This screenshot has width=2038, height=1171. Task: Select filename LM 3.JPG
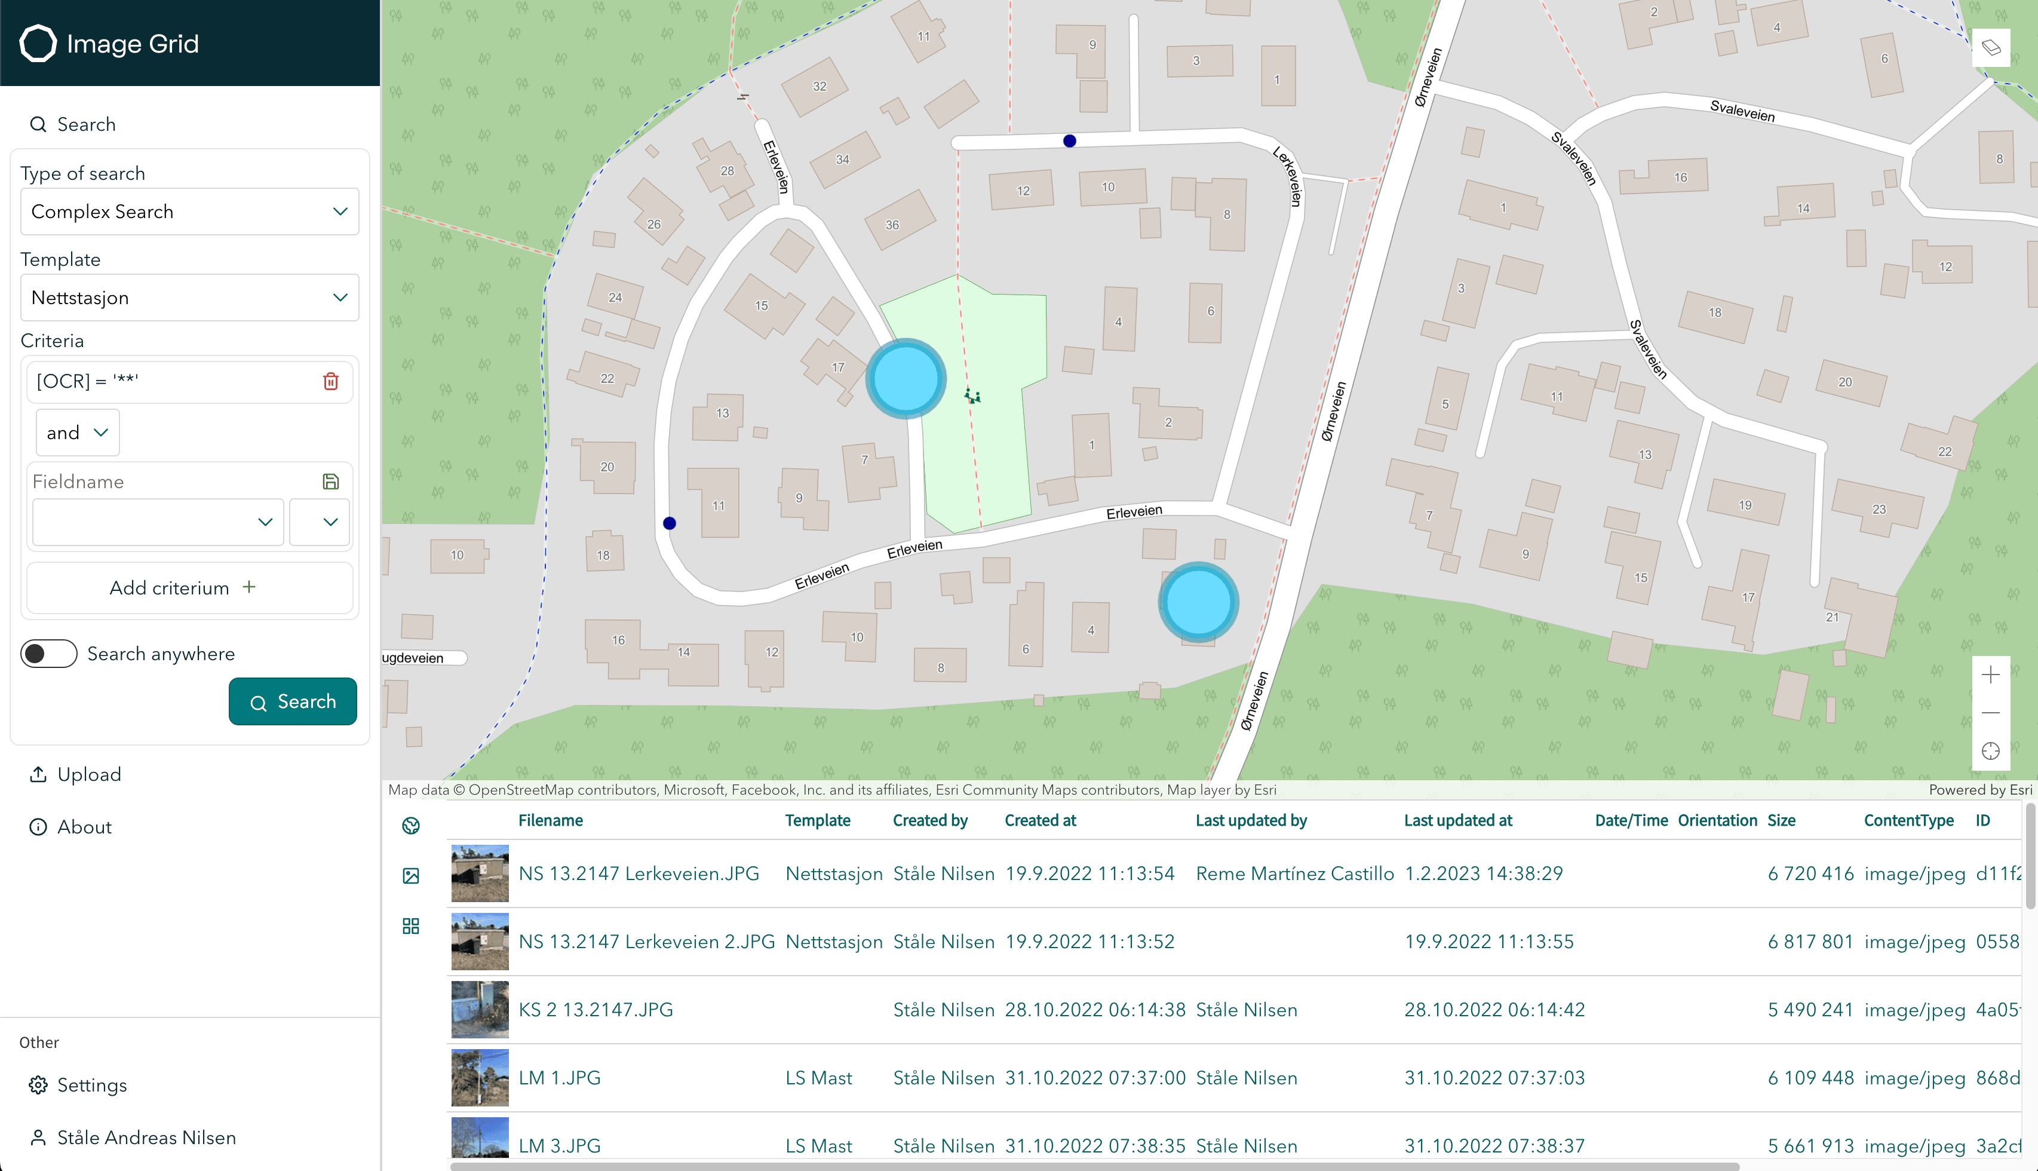point(560,1146)
